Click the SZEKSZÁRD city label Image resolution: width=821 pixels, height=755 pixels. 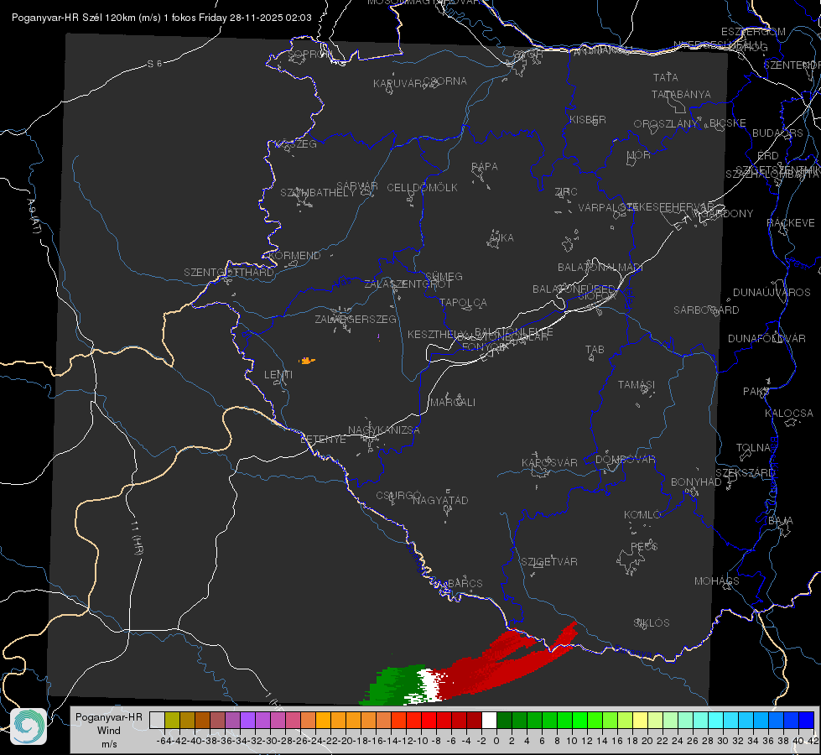tap(745, 473)
